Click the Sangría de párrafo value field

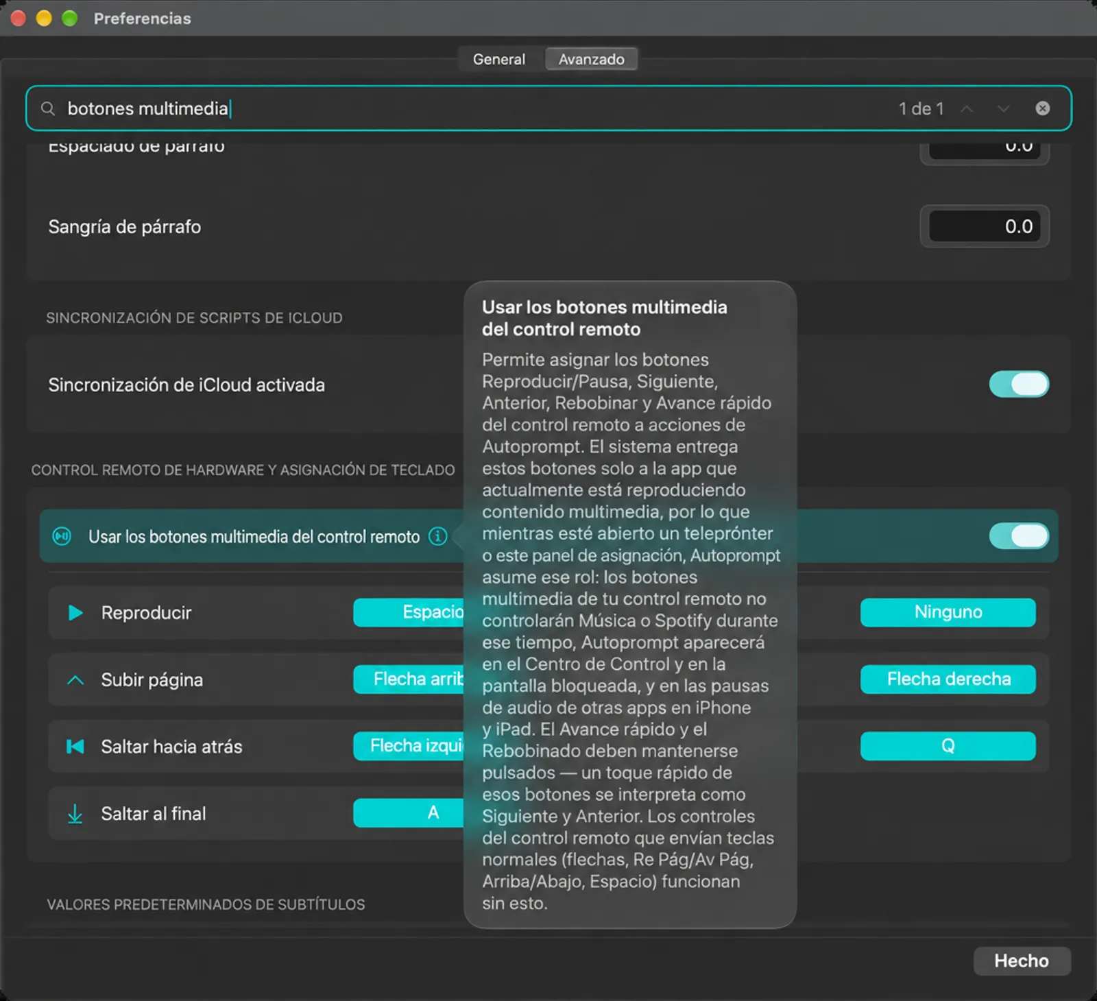[985, 226]
